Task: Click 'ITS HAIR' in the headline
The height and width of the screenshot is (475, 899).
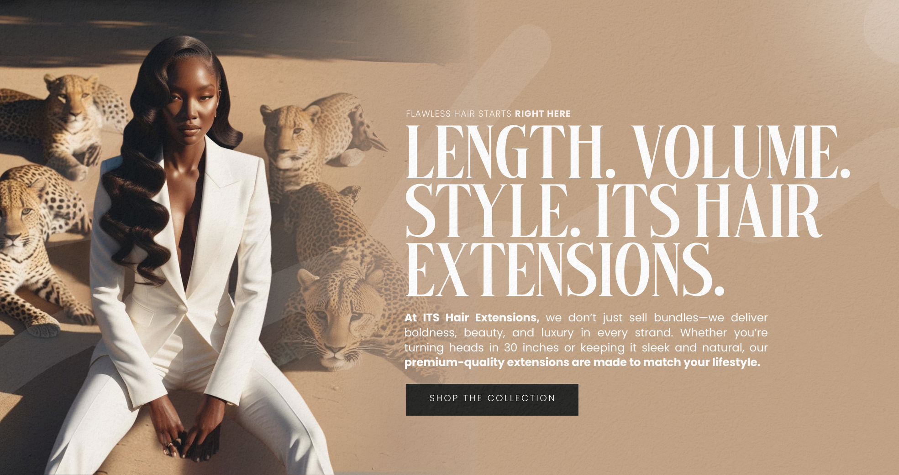Action: [708, 211]
